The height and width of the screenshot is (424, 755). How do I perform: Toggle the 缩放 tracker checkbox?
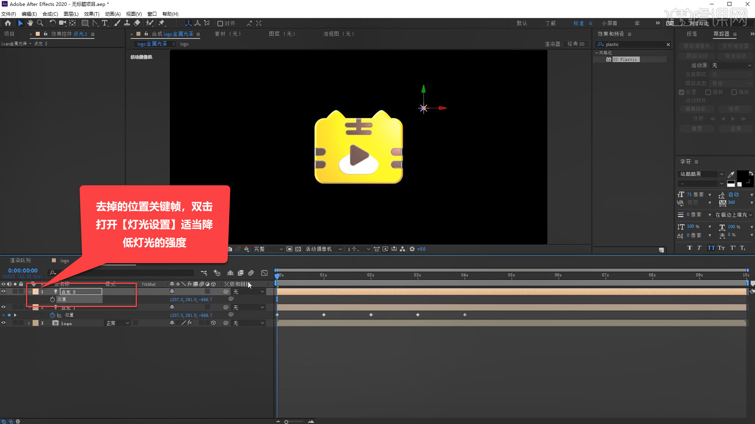click(x=734, y=92)
